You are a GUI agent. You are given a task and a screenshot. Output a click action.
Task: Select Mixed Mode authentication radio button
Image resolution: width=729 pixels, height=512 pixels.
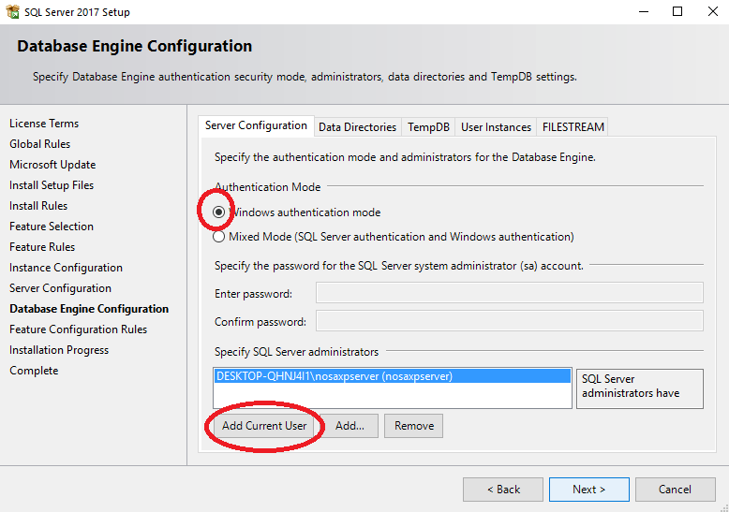[x=218, y=237]
